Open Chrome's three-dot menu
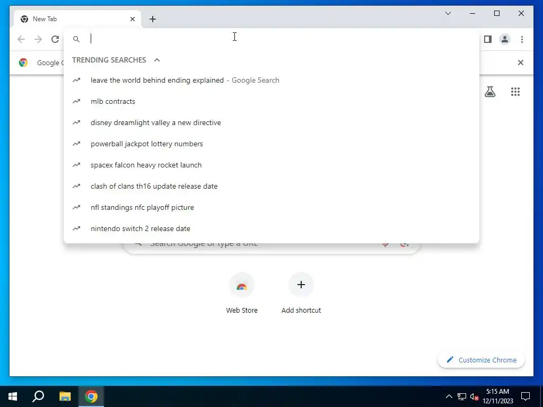This screenshot has width=543, height=407. click(x=522, y=39)
